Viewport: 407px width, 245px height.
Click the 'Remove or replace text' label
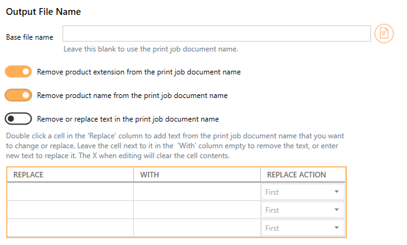point(128,119)
